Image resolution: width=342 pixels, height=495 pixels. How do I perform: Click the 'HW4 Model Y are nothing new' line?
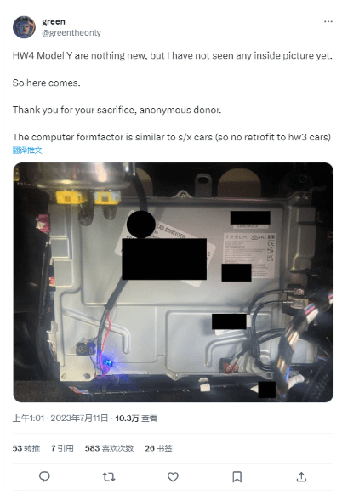tap(173, 56)
